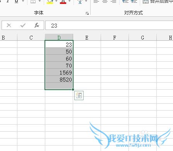Open the font color dropdown arrow
173x151 pixels.
coord(70,1)
